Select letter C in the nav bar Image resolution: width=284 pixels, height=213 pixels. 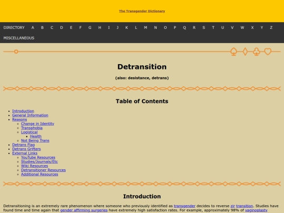click(x=52, y=27)
